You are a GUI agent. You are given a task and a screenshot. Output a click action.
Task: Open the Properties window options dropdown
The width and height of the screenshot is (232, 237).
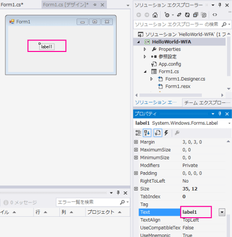(x=213, y=114)
